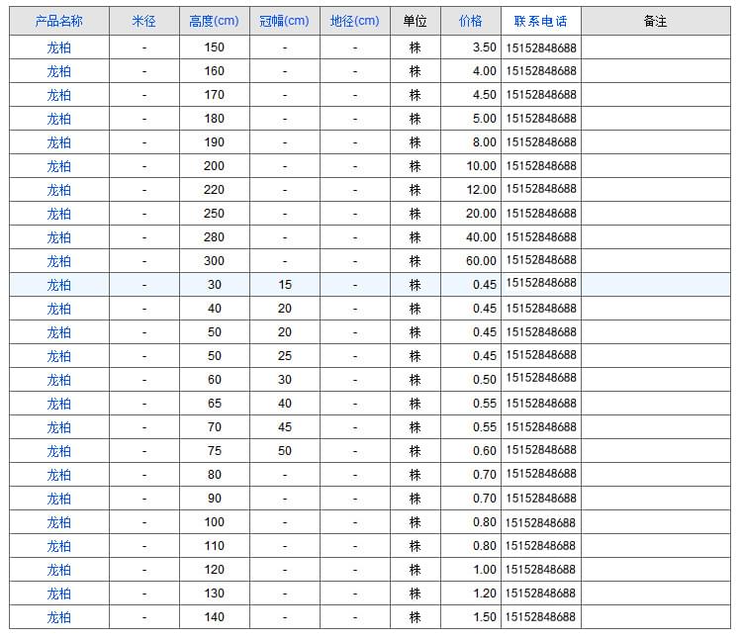
Task: Select height value 130
Action: pos(214,594)
